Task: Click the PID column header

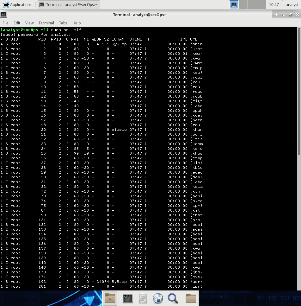Action: [x=42, y=39]
